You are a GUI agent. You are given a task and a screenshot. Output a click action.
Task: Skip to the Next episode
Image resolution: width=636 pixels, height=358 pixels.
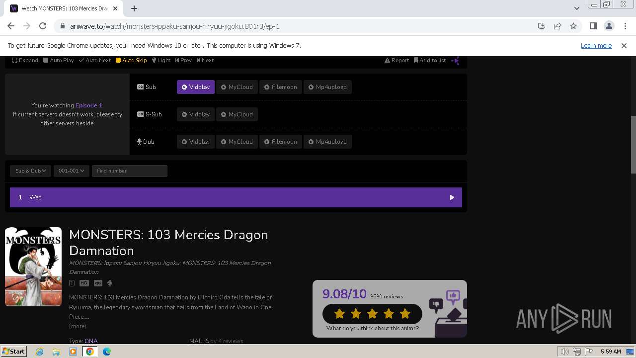pyautogui.click(x=205, y=60)
